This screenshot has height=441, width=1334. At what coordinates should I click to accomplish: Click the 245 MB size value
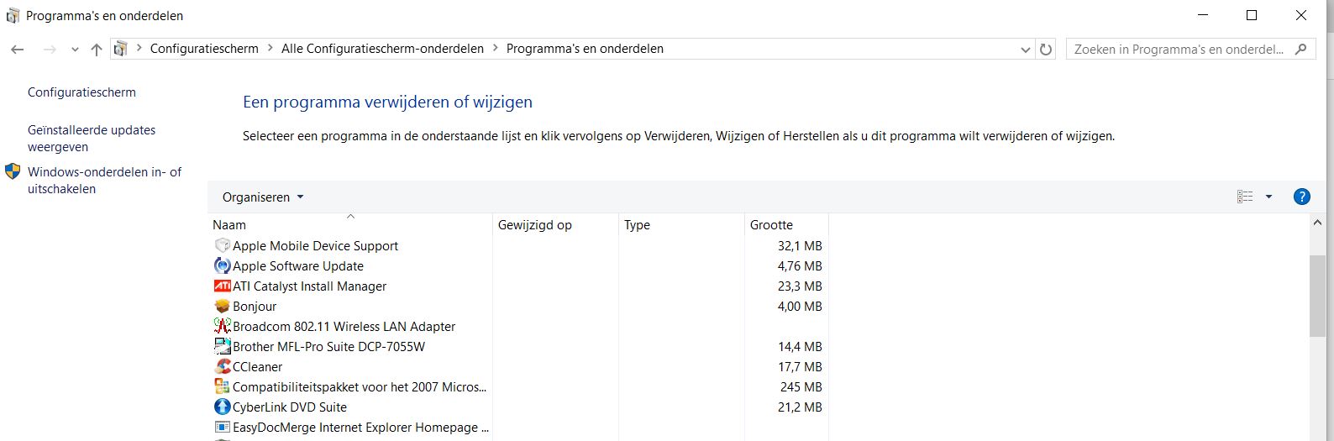[801, 386]
